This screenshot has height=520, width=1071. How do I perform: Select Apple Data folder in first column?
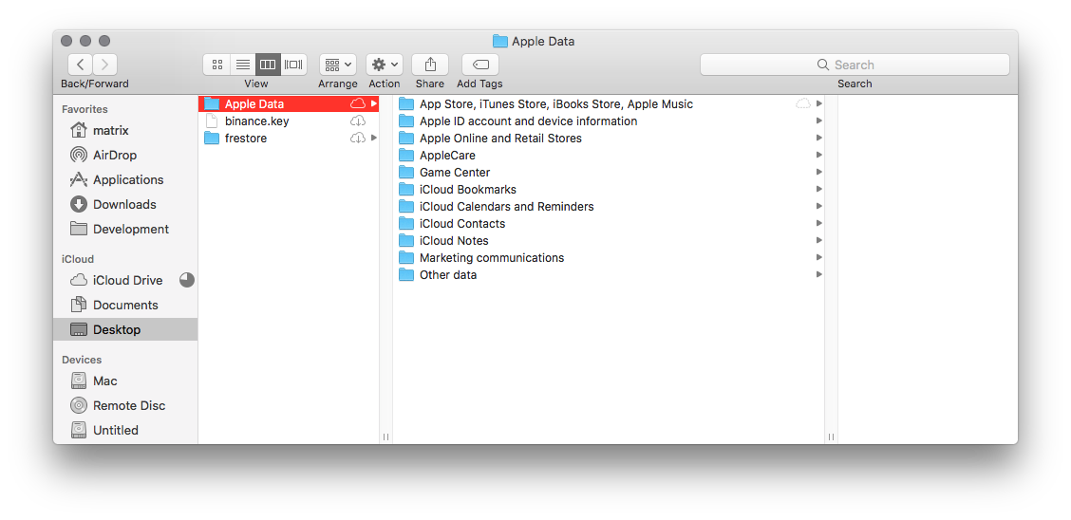coord(289,103)
